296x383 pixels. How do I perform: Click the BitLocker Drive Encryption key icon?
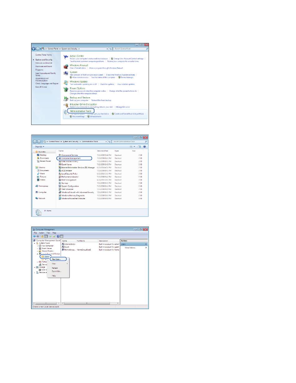coord(66,106)
